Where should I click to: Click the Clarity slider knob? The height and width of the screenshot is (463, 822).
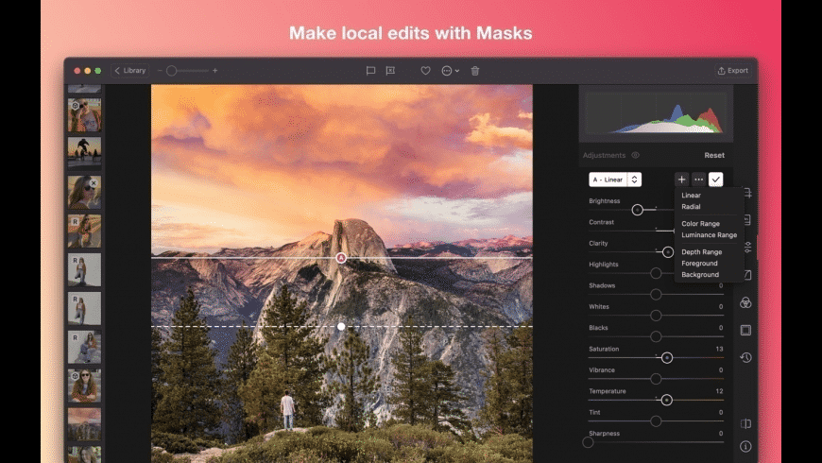click(x=667, y=252)
